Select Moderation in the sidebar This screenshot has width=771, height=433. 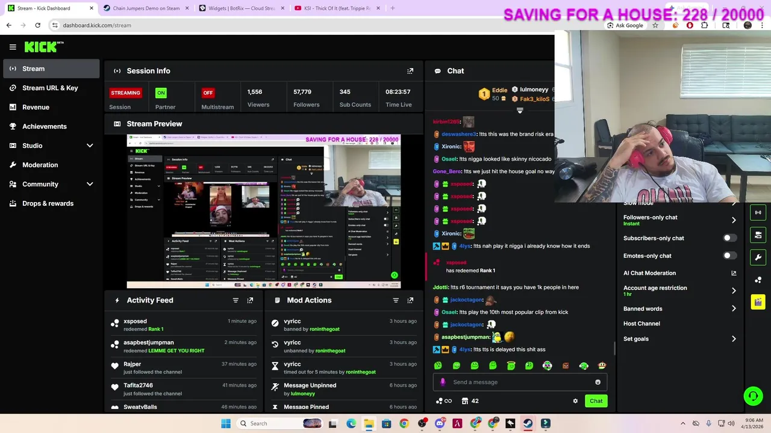pyautogui.click(x=51, y=165)
